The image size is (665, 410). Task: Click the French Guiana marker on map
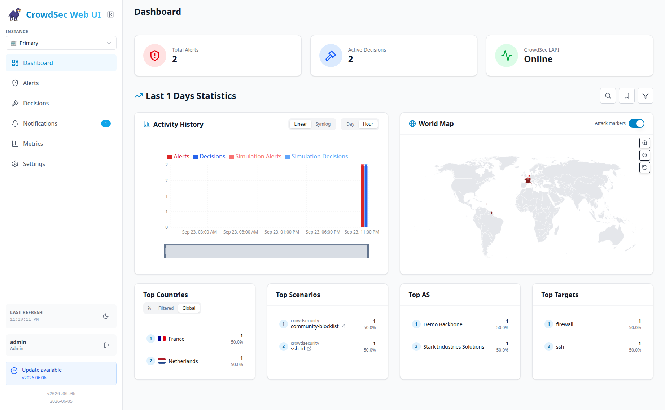point(491,213)
